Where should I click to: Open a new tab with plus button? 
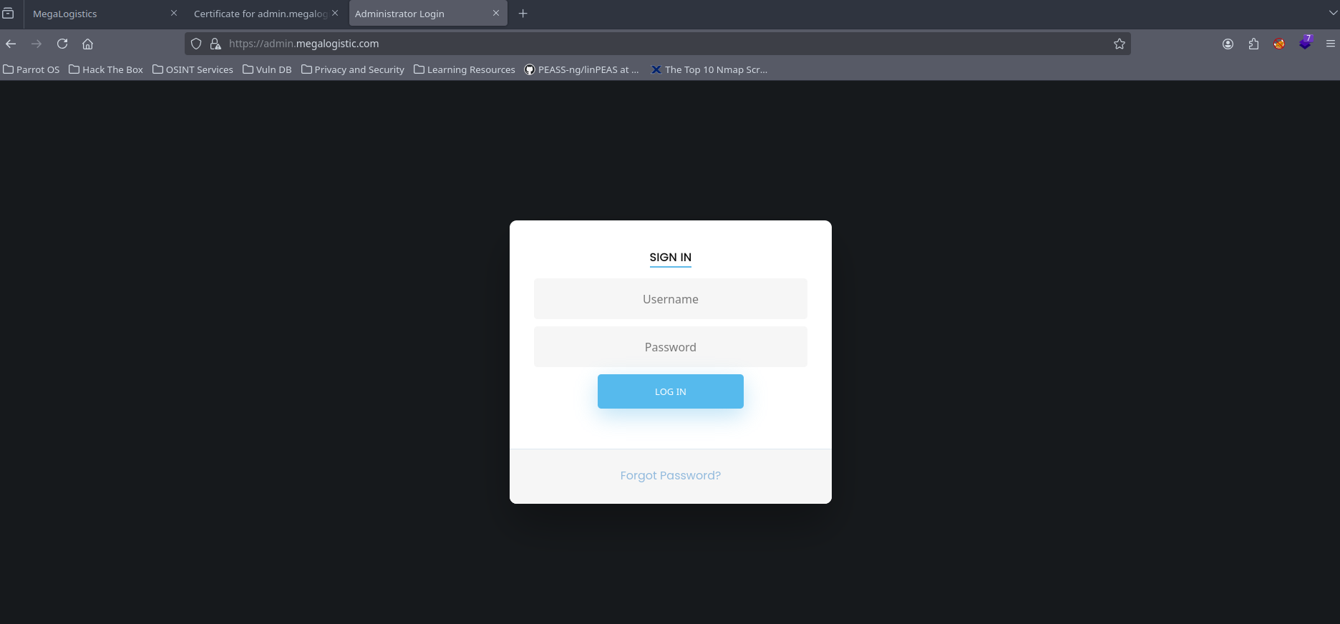point(523,14)
